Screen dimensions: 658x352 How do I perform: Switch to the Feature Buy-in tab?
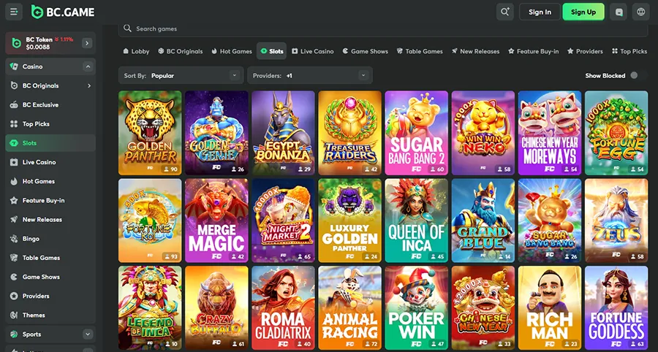534,51
